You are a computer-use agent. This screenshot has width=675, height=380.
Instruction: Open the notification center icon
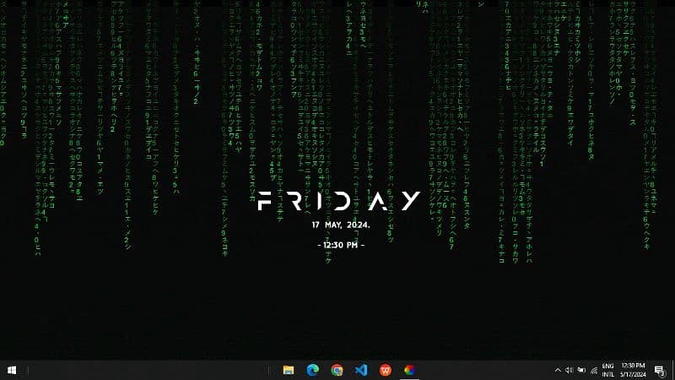(x=659, y=370)
